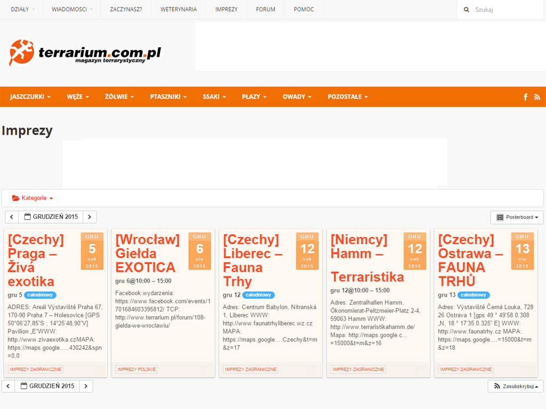
Task: Click the bottom previous month arrow
Action: click(x=8, y=386)
